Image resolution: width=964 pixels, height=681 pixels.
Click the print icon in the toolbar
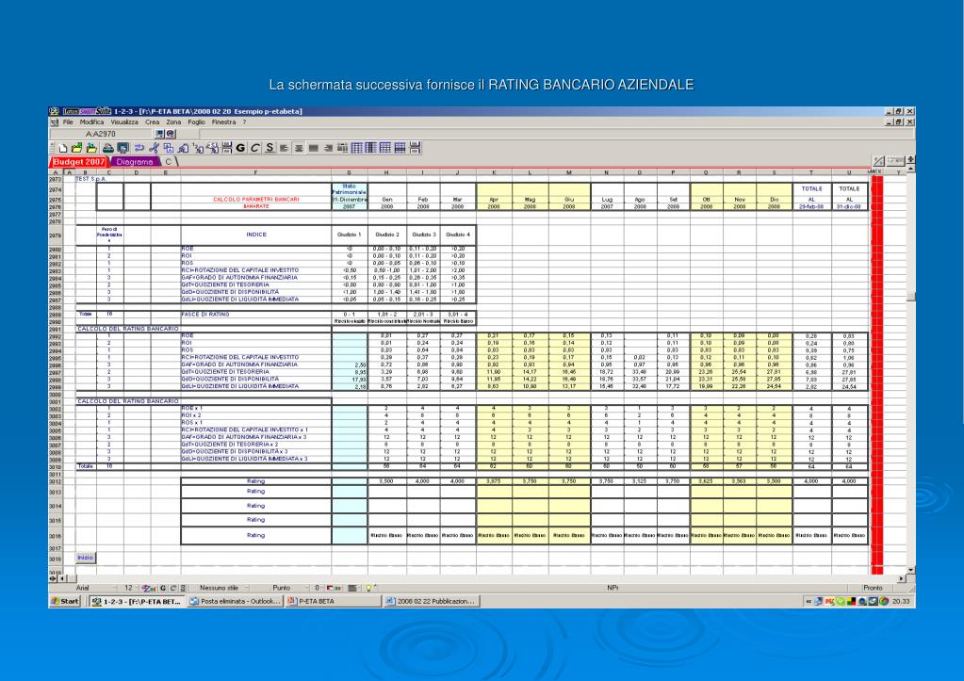tap(108, 148)
